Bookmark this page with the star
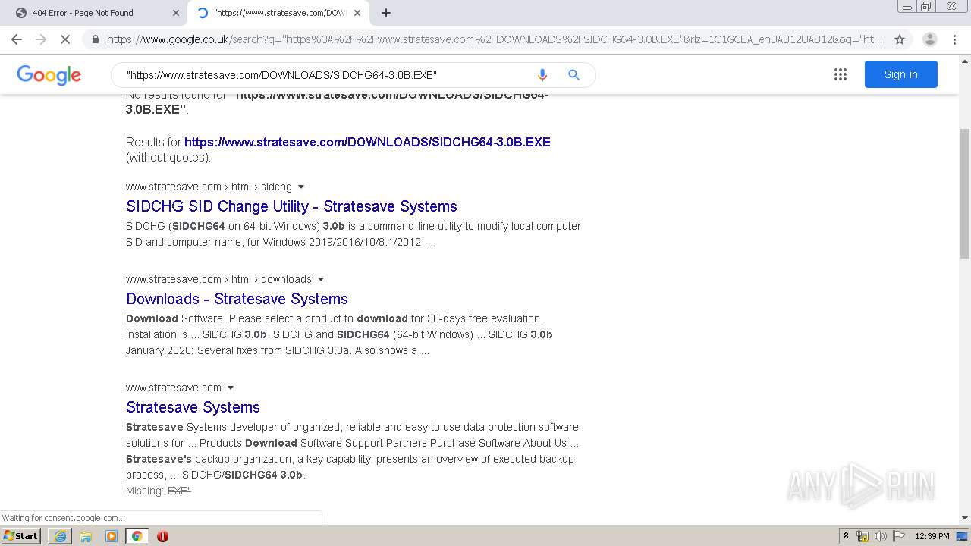971x546 pixels. [x=900, y=39]
